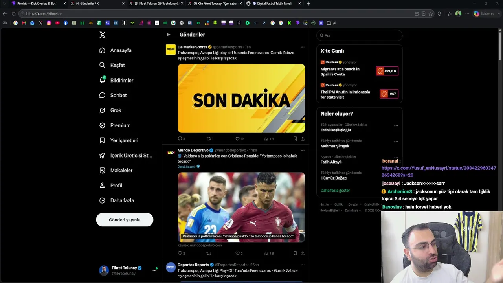Click browser back navigation arrow
Image resolution: width=503 pixels, height=283 pixels.
point(5,14)
